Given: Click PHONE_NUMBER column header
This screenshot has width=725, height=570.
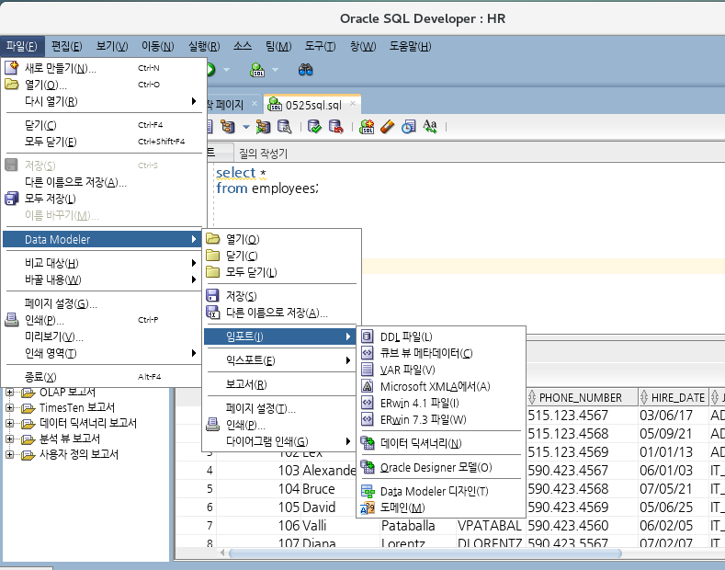Looking at the screenshot, I should pos(582,397).
